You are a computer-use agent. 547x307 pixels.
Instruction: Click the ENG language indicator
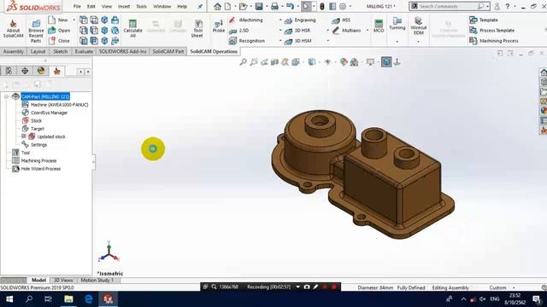[495, 299]
